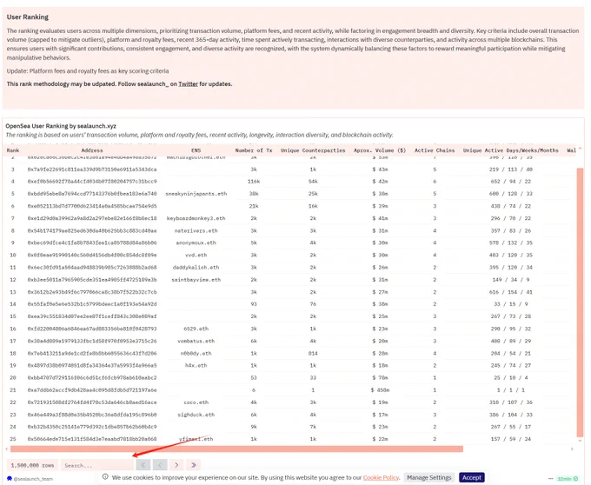
Task: Select the 652 / 94 / 22 activity cell
Action: [x=511, y=182]
